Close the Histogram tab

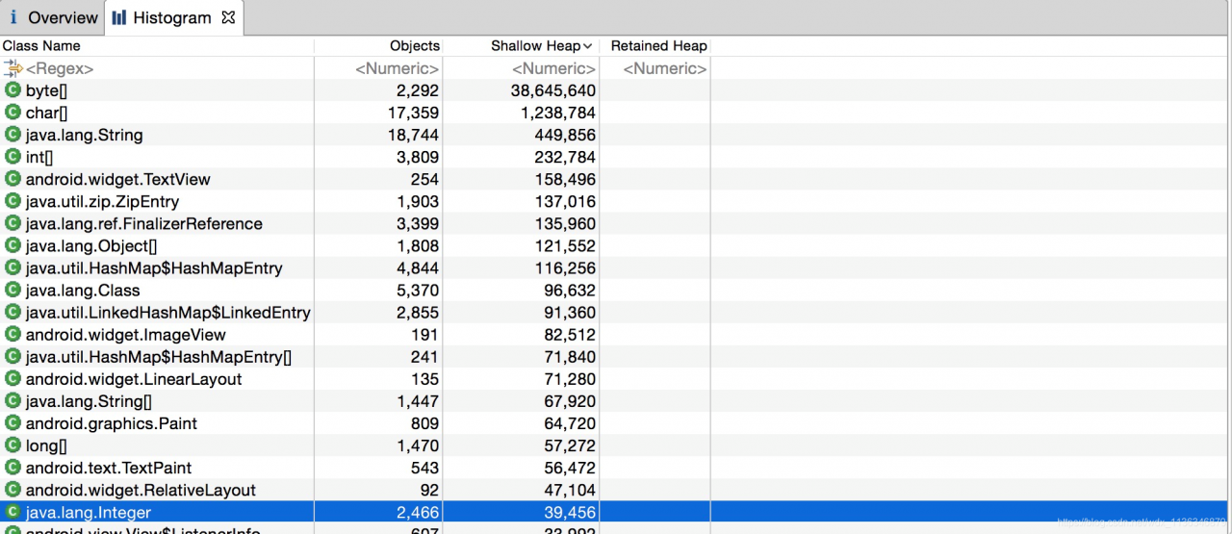pos(228,17)
